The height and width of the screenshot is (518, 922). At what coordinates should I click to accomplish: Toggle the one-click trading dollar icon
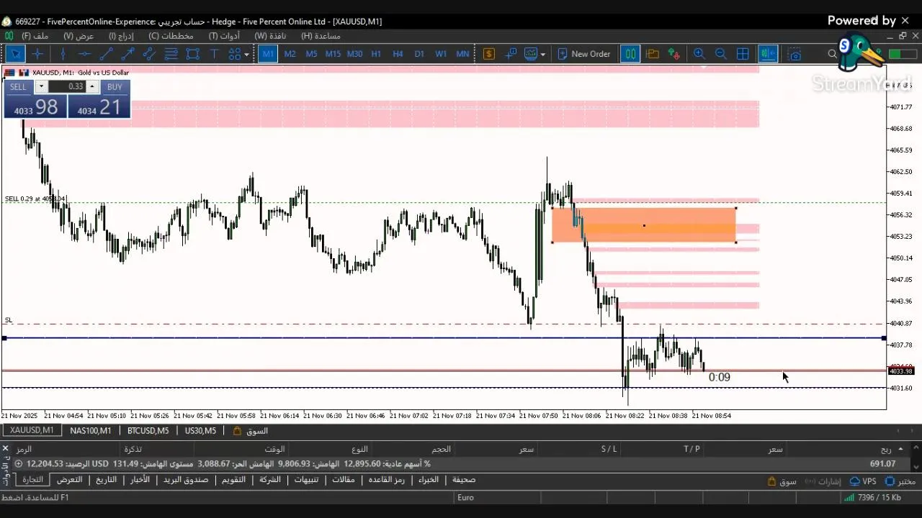click(489, 54)
